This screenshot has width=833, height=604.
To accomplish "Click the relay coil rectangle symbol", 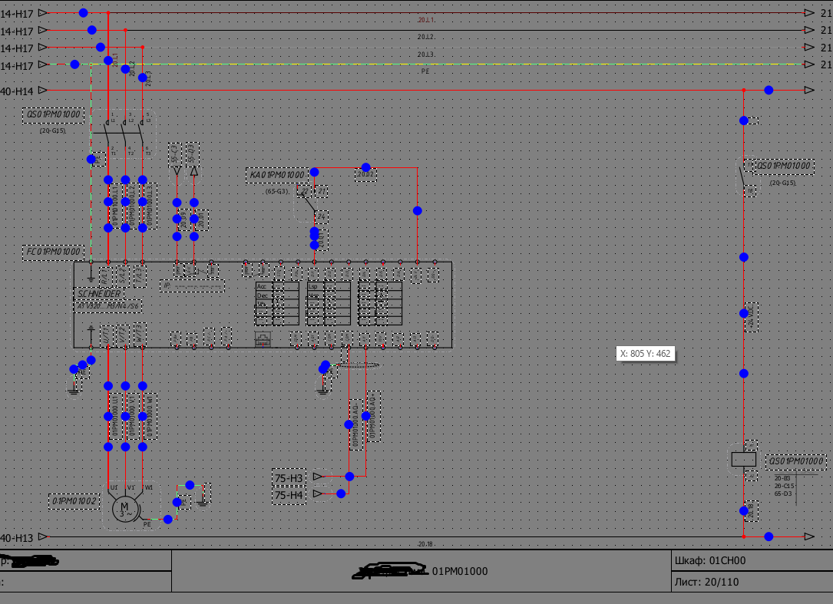I will [x=743, y=459].
